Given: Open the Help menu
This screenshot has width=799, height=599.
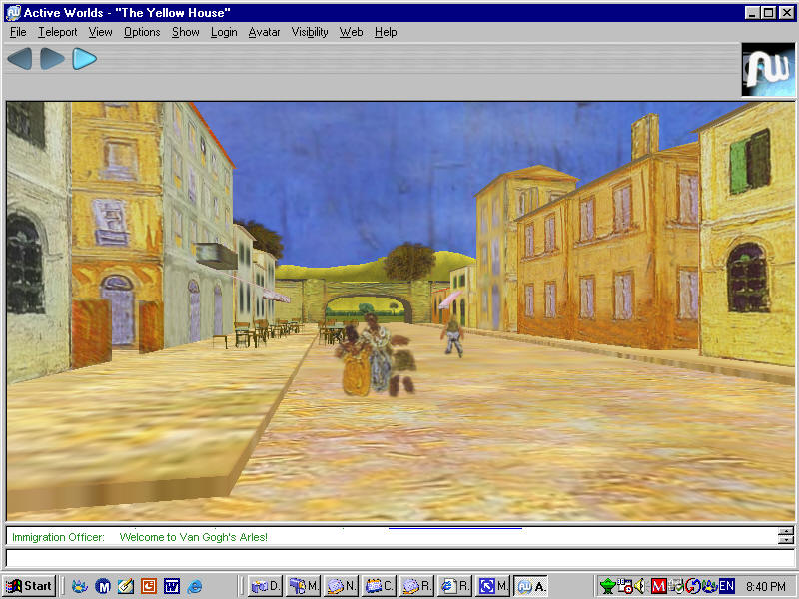Looking at the screenshot, I should pyautogui.click(x=386, y=32).
